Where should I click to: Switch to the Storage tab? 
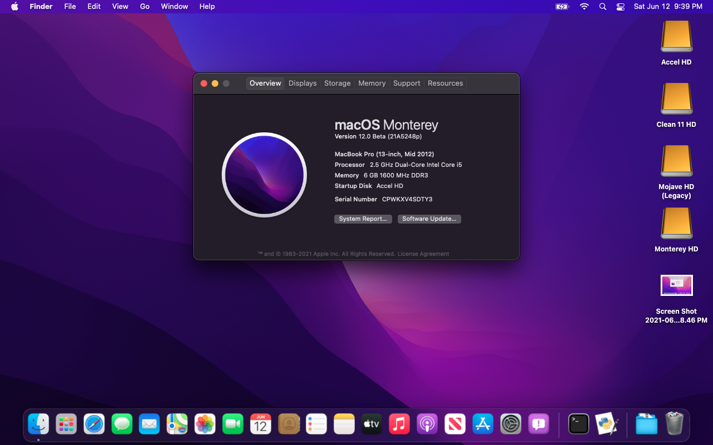coord(337,83)
